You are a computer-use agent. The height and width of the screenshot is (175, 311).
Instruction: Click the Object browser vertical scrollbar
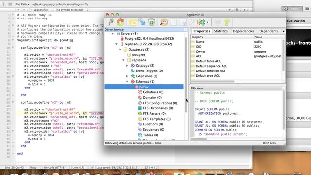186,75
